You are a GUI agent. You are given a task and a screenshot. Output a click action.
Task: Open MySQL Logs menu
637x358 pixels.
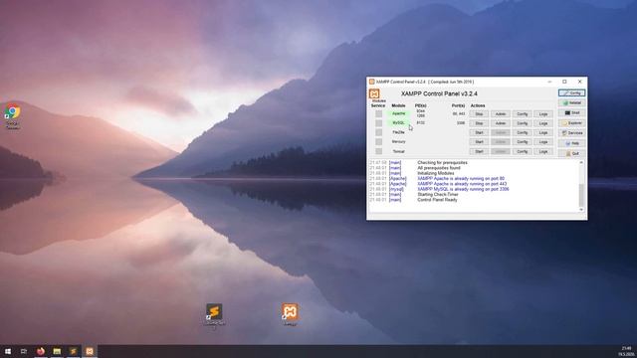pos(543,123)
